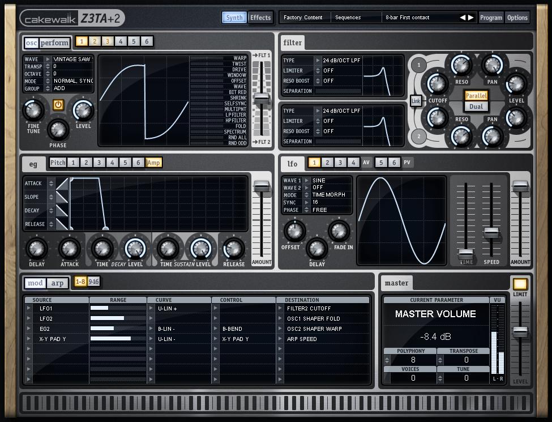Open the LFO WAVE 1 selector
Screen dimensions: 552x422
[x=307, y=181]
